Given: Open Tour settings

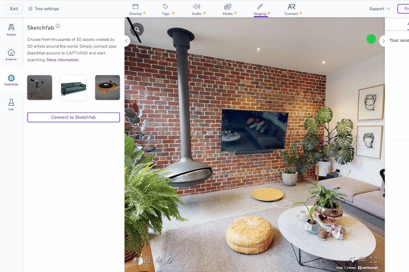Looking at the screenshot, I should (44, 8).
